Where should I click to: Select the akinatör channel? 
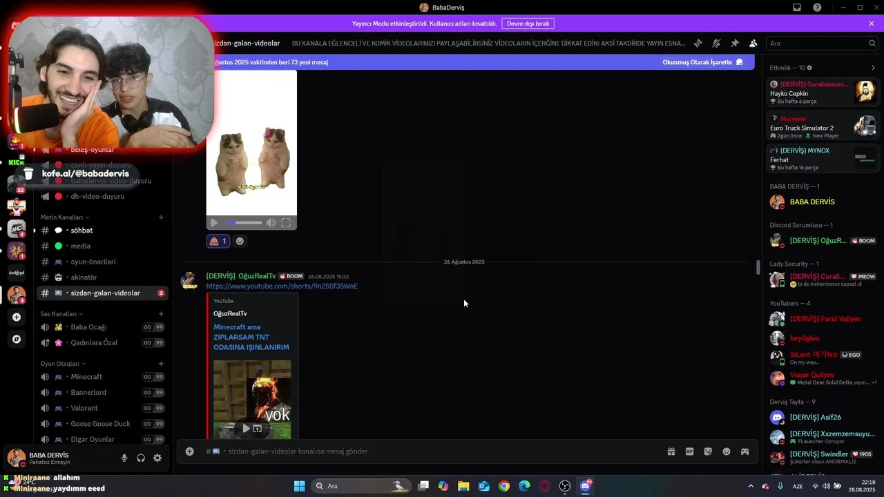102,277
